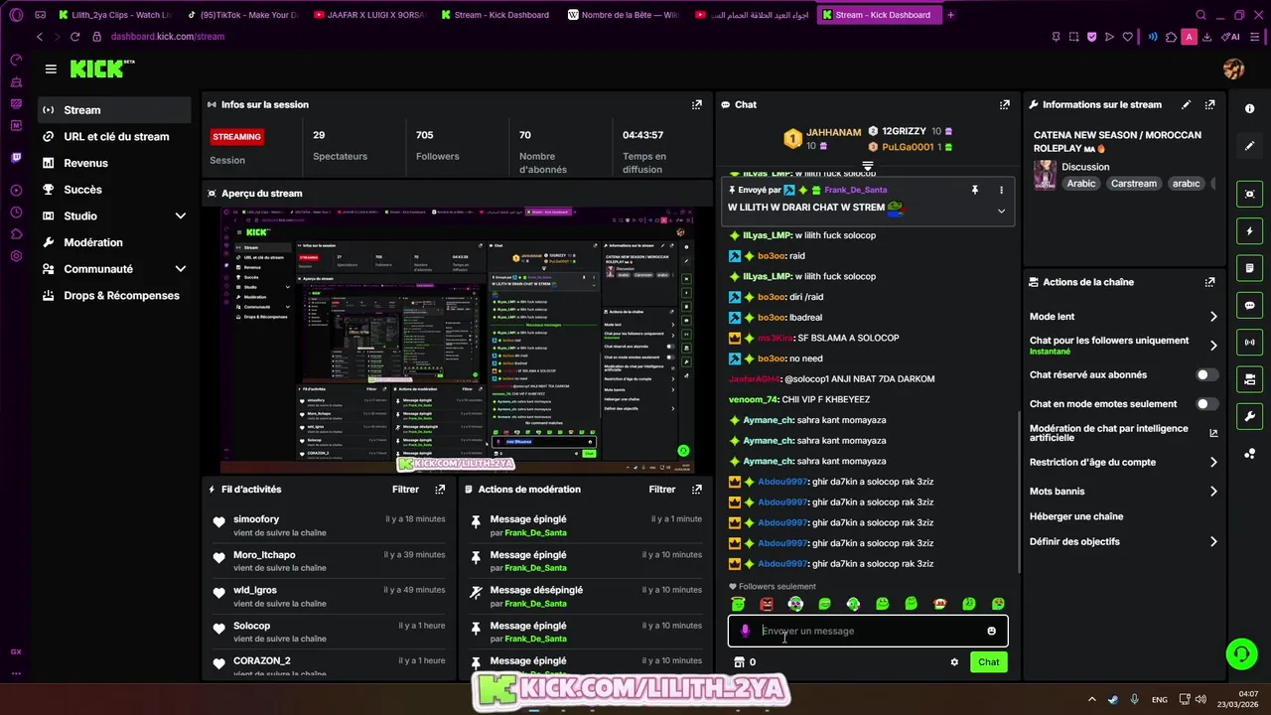Screen dimensions: 1271x715
Task: Toggle Chat en mode emotes seulement
Action: click(x=1206, y=404)
